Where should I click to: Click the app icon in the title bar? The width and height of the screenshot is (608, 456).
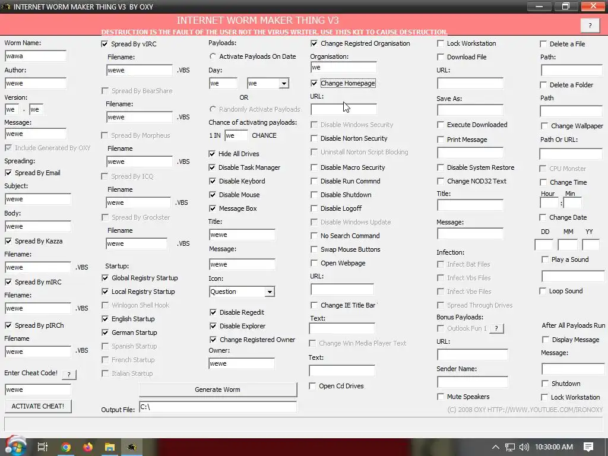(x=6, y=7)
